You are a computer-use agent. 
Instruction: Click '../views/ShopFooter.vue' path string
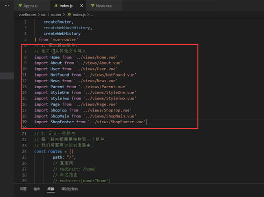[x=117, y=122]
